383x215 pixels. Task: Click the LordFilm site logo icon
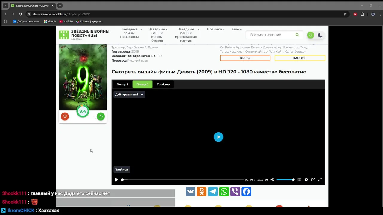64,35
